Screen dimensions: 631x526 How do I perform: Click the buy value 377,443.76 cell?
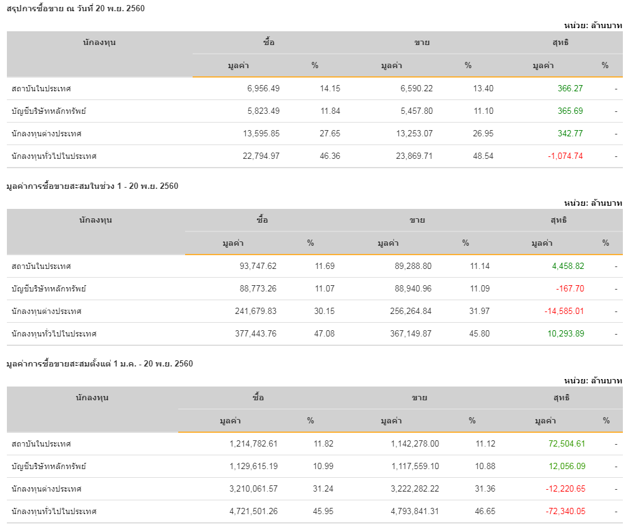(253, 334)
